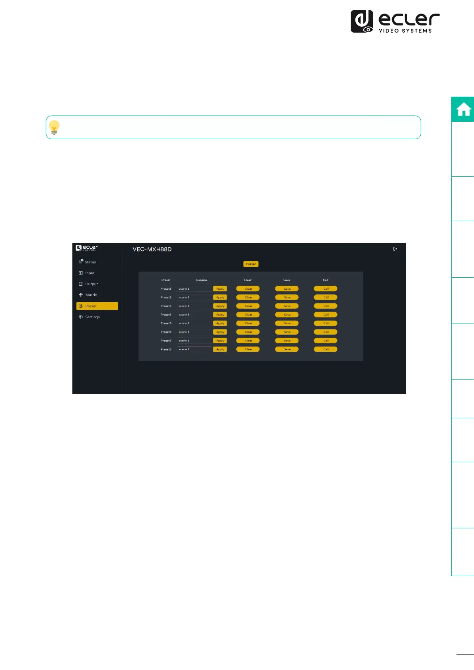The width and height of the screenshot is (474, 670).
Task: Apply the rename for Preset1
Action: point(220,289)
